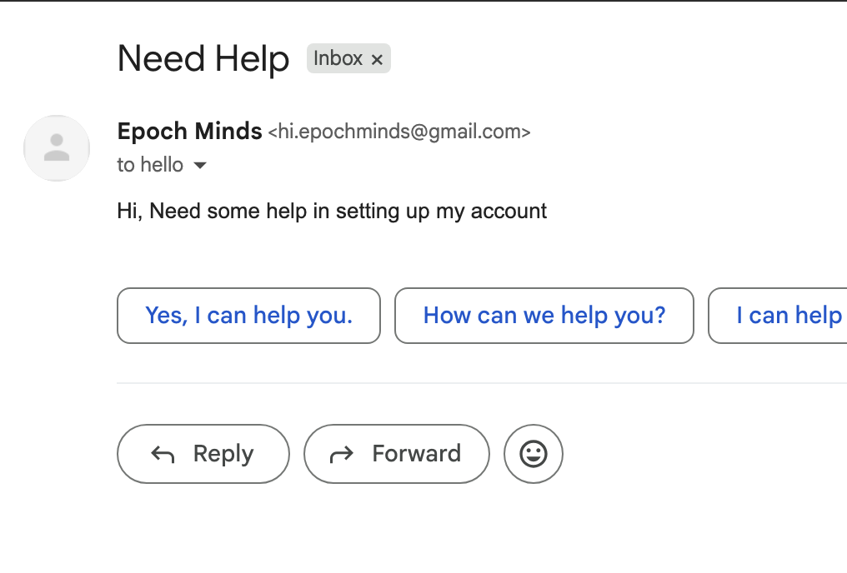The width and height of the screenshot is (847, 573).
Task: Show message details via the disclosure triangle
Action: (x=200, y=166)
